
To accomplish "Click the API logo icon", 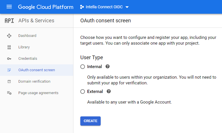I will (9, 21).
